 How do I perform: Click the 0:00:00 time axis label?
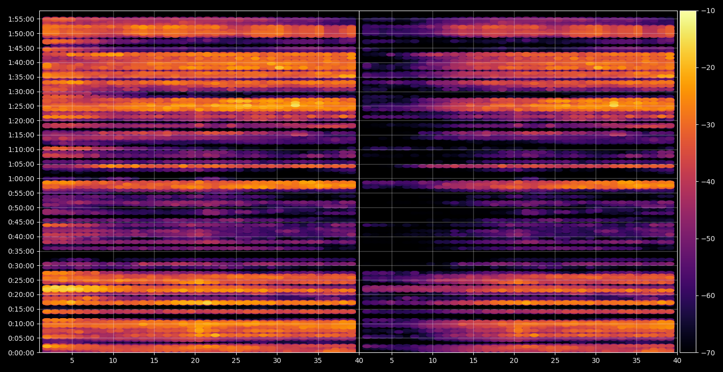pyautogui.click(x=21, y=353)
